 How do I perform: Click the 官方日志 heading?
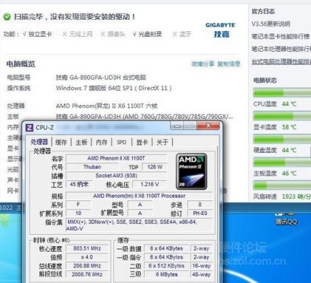(x=264, y=11)
